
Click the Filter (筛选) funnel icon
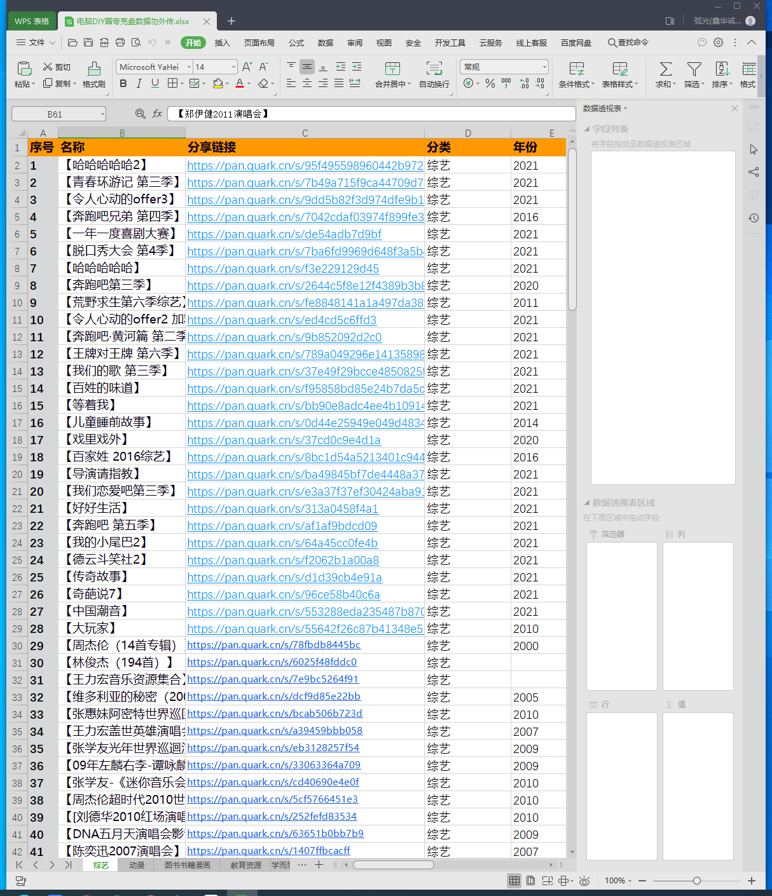click(694, 69)
